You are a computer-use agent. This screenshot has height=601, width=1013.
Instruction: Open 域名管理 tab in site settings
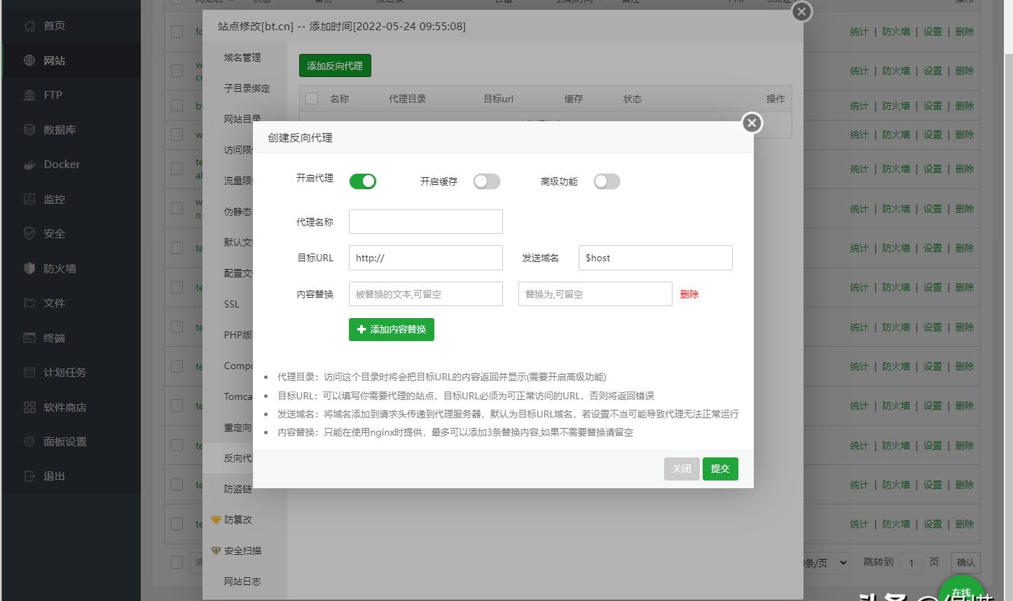242,57
